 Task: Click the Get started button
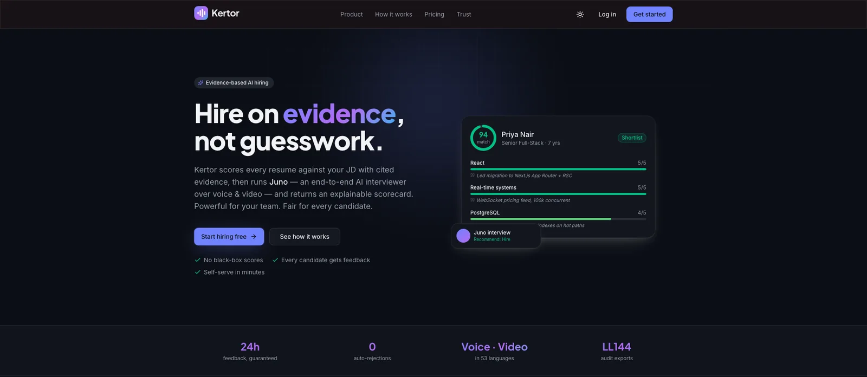tap(650, 15)
